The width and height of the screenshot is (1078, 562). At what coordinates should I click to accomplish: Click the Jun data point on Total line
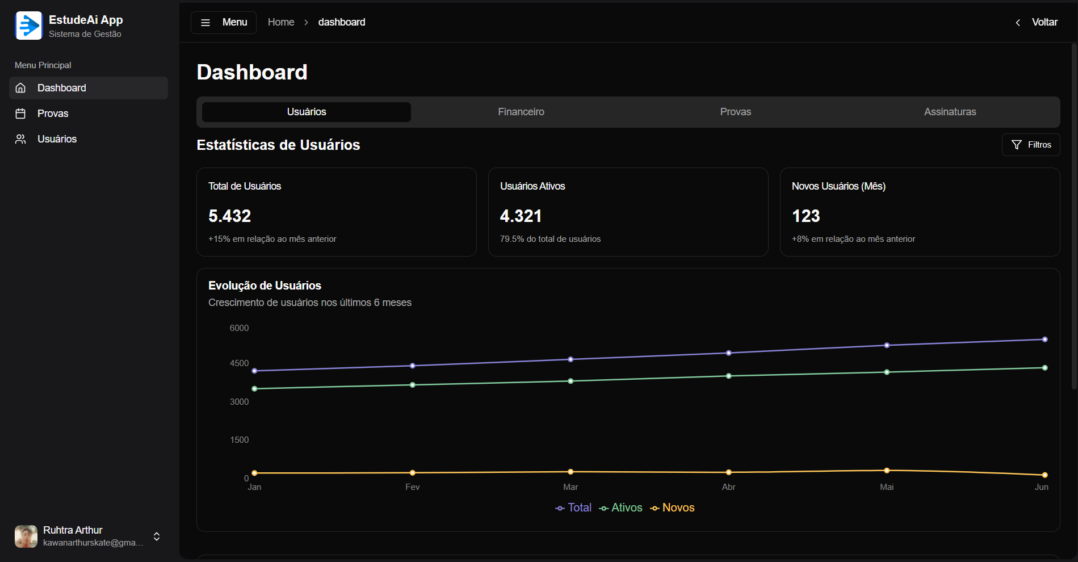coord(1045,339)
